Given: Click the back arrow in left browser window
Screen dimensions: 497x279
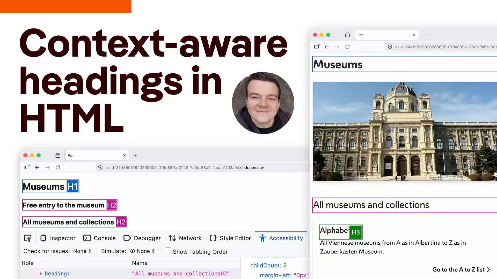Looking at the screenshot, I should pyautogui.click(x=37, y=167).
